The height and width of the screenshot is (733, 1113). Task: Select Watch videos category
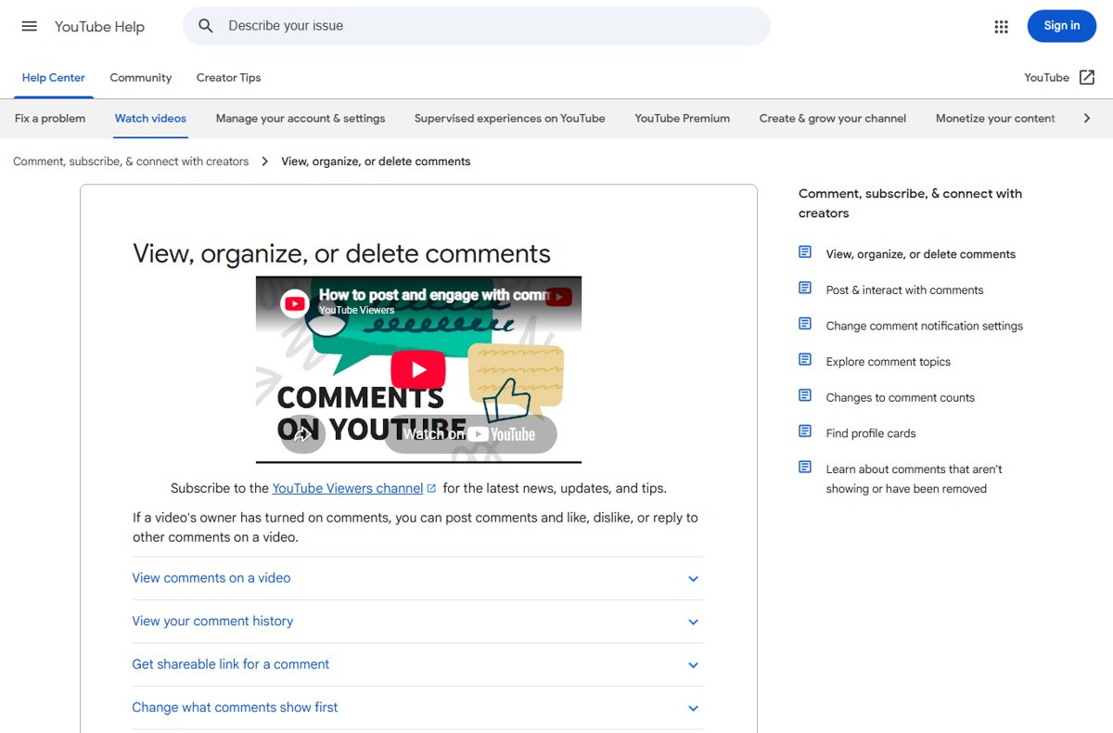click(150, 119)
